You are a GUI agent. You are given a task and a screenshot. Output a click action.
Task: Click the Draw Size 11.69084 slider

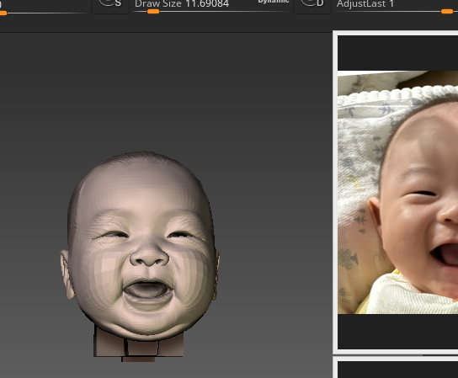click(211, 7)
